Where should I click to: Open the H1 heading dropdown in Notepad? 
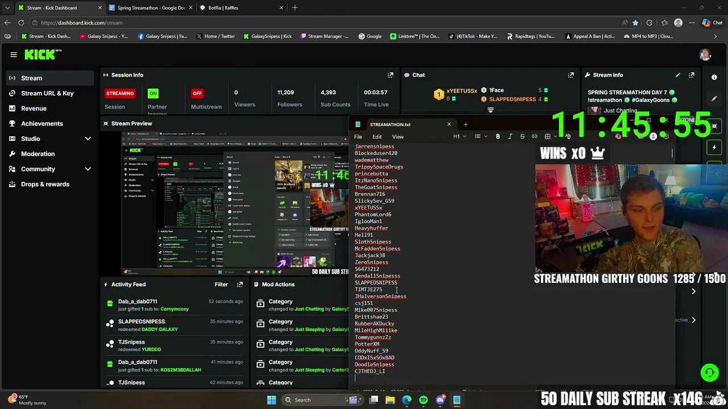(460, 137)
